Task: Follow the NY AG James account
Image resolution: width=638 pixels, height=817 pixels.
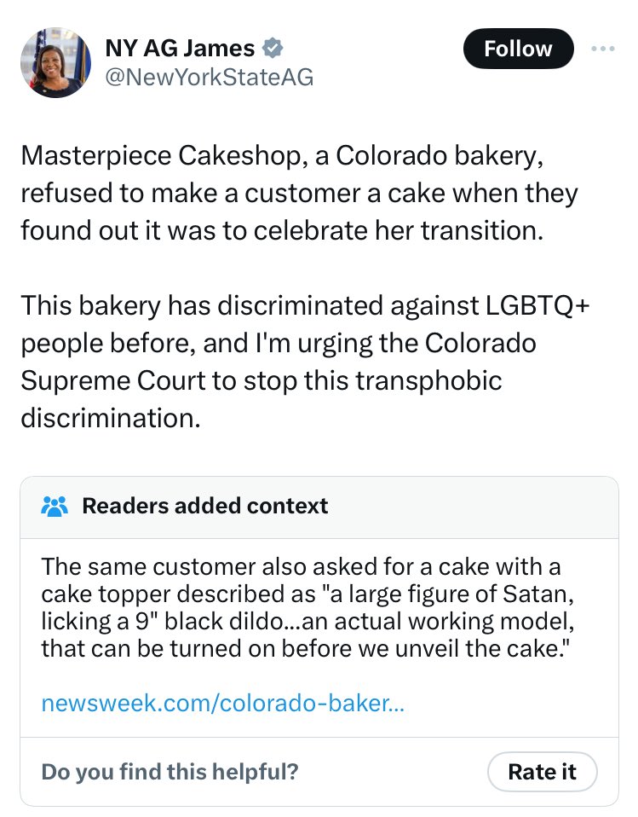Action: coord(518,49)
